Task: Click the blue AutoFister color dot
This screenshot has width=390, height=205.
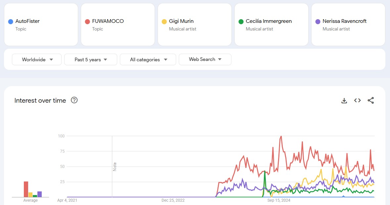Action: (x=11, y=22)
